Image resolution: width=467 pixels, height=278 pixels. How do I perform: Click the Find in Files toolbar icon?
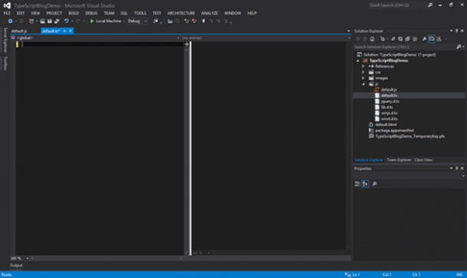click(155, 21)
